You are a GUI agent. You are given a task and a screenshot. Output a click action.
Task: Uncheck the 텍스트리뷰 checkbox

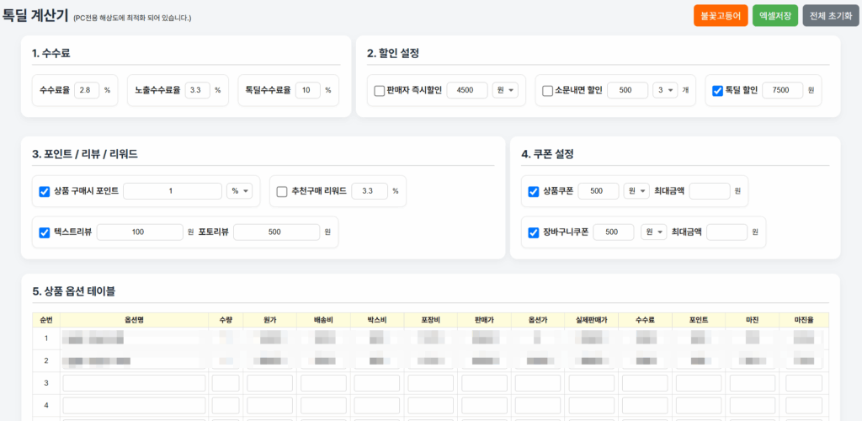45,232
